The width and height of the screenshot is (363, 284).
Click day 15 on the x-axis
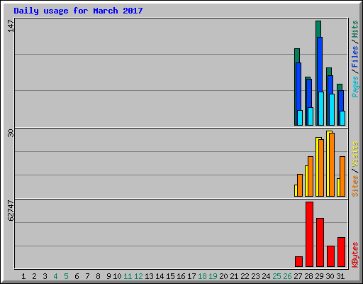(x=170, y=276)
